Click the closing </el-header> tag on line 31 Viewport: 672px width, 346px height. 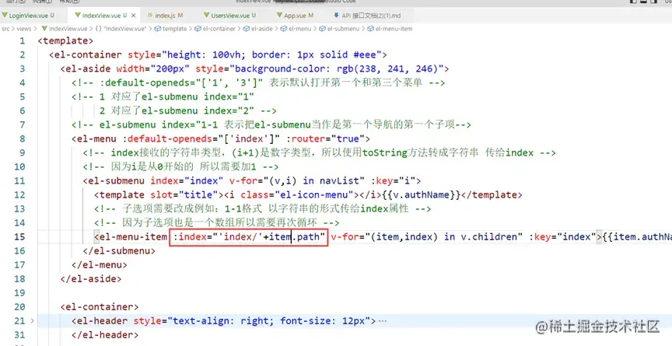click(105, 335)
